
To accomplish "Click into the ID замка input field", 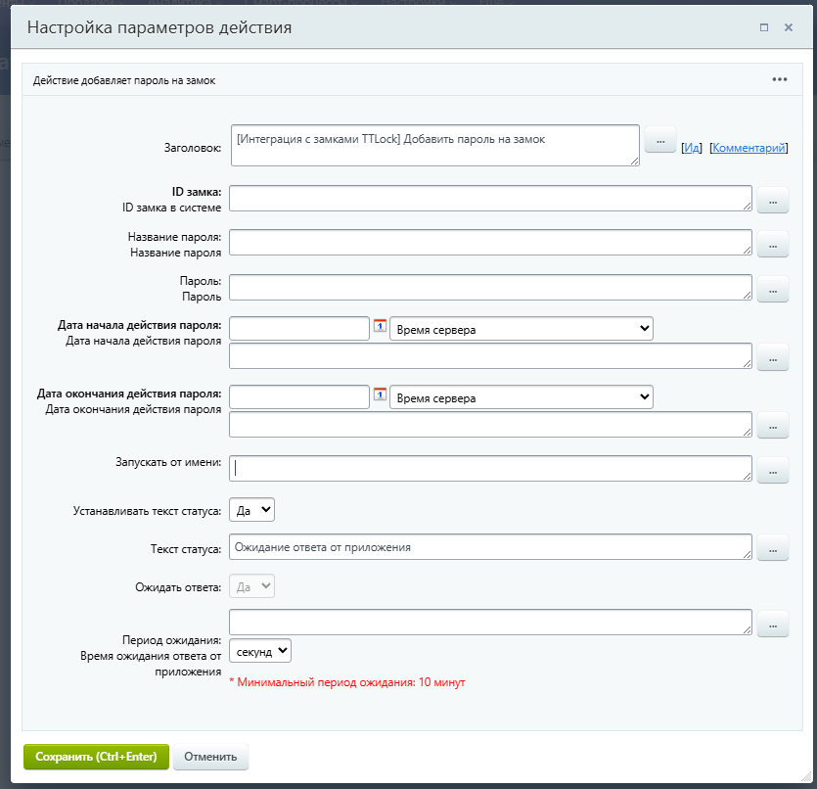I will 490,198.
